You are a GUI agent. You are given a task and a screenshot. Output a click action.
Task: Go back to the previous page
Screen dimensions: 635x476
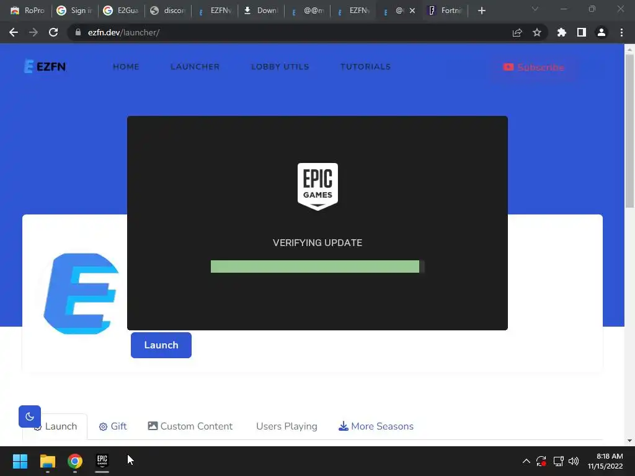(14, 32)
